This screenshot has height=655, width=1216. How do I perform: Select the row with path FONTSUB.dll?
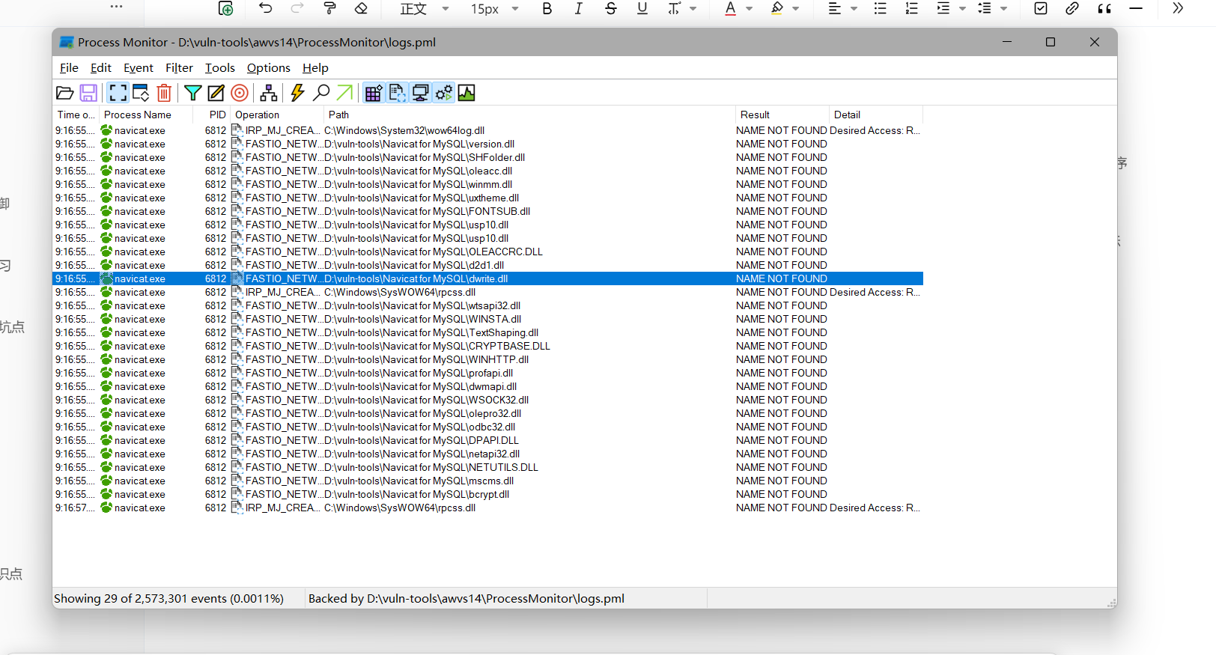(x=487, y=211)
